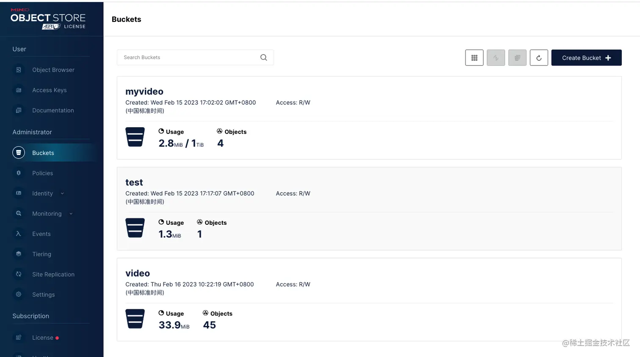Click the User section label
This screenshot has height=357, width=640.
tap(19, 49)
